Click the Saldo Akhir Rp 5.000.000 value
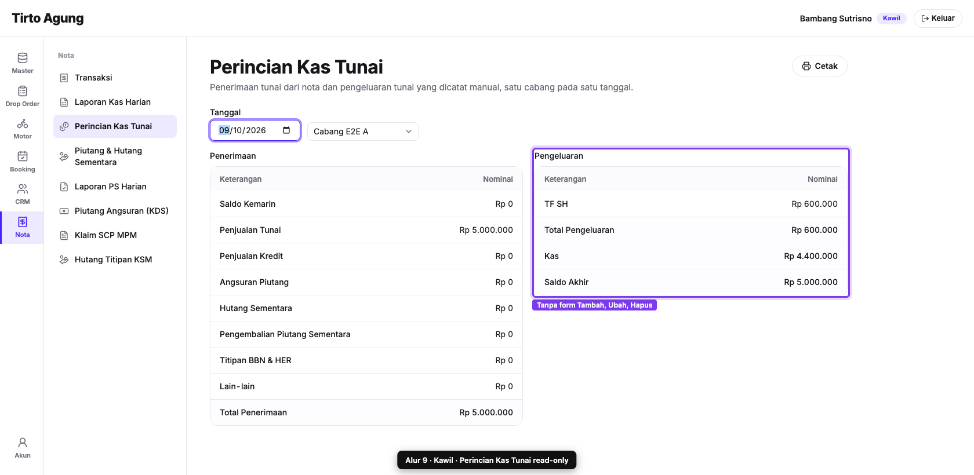Screen dimensions: 974x475 click(811, 282)
